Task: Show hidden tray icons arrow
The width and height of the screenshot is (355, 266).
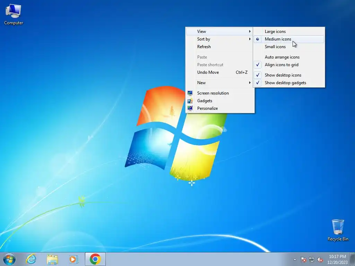Action: pyautogui.click(x=295, y=259)
